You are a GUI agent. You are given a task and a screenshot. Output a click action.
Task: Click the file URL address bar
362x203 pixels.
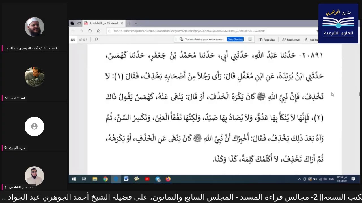coord(212,31)
